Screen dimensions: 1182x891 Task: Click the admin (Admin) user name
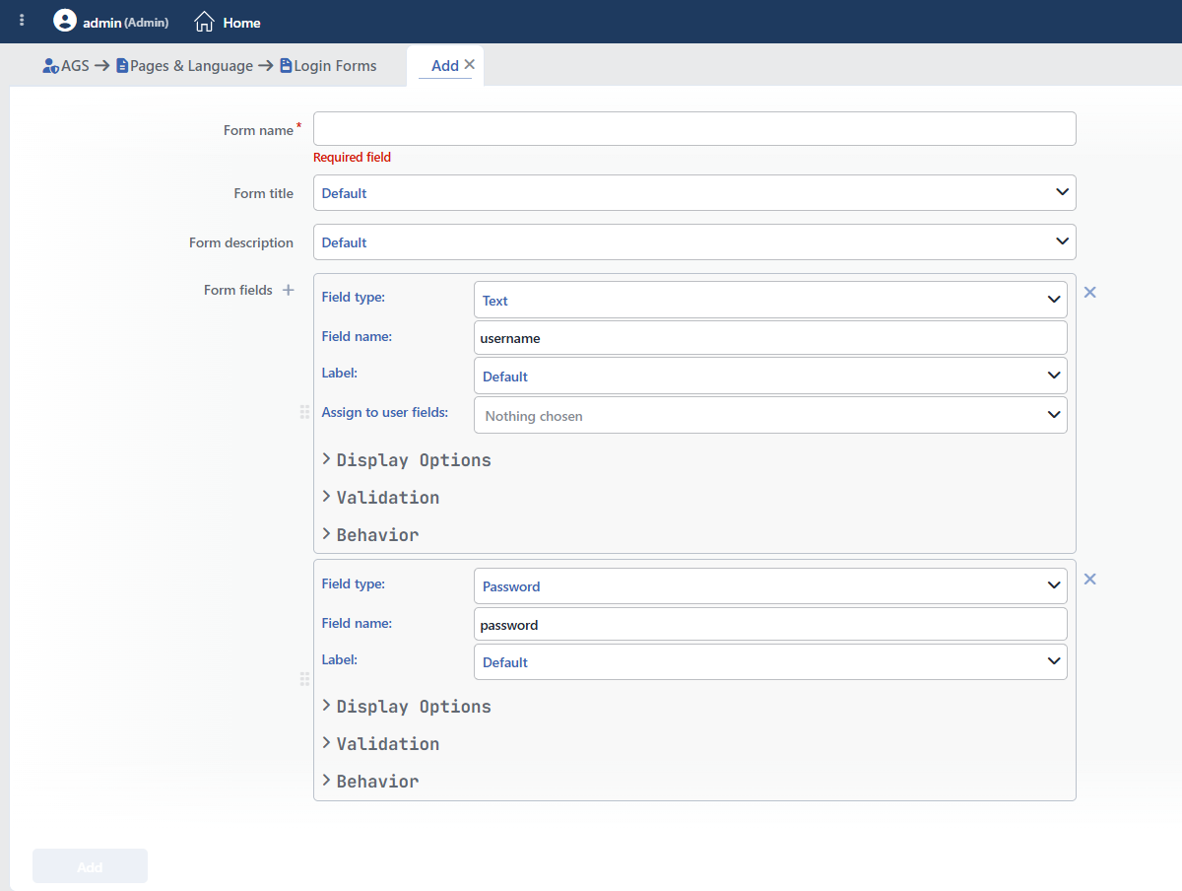(x=125, y=22)
